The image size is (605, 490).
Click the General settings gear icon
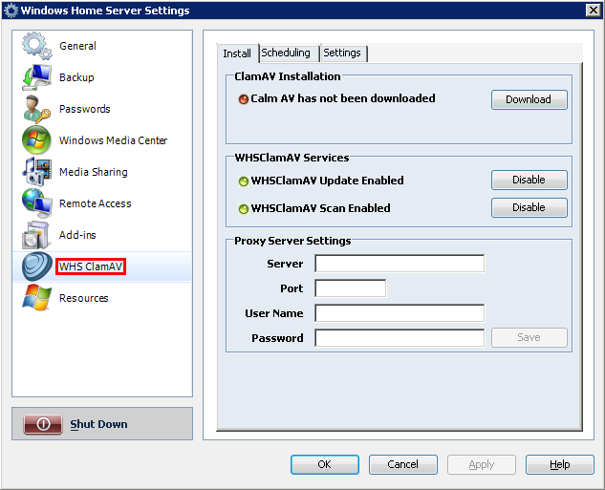tap(36, 46)
